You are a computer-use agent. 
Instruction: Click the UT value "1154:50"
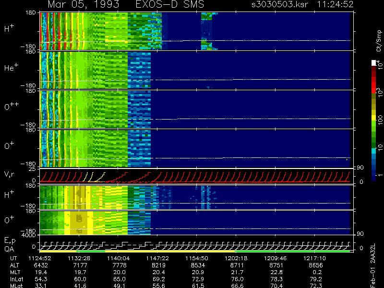(197, 258)
